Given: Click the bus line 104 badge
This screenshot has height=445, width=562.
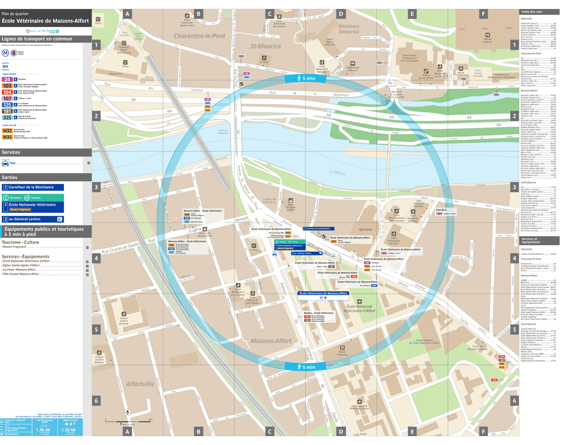Looking at the screenshot, I should [7, 92].
